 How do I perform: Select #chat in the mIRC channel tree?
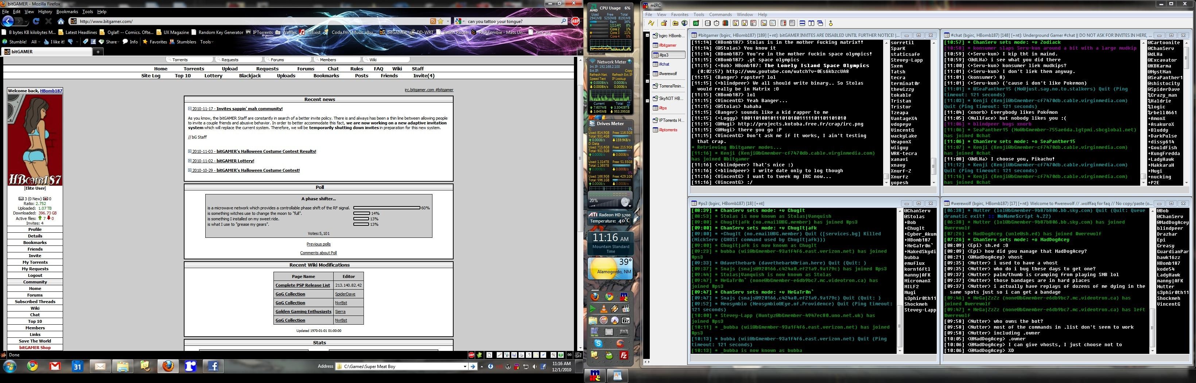pos(664,64)
